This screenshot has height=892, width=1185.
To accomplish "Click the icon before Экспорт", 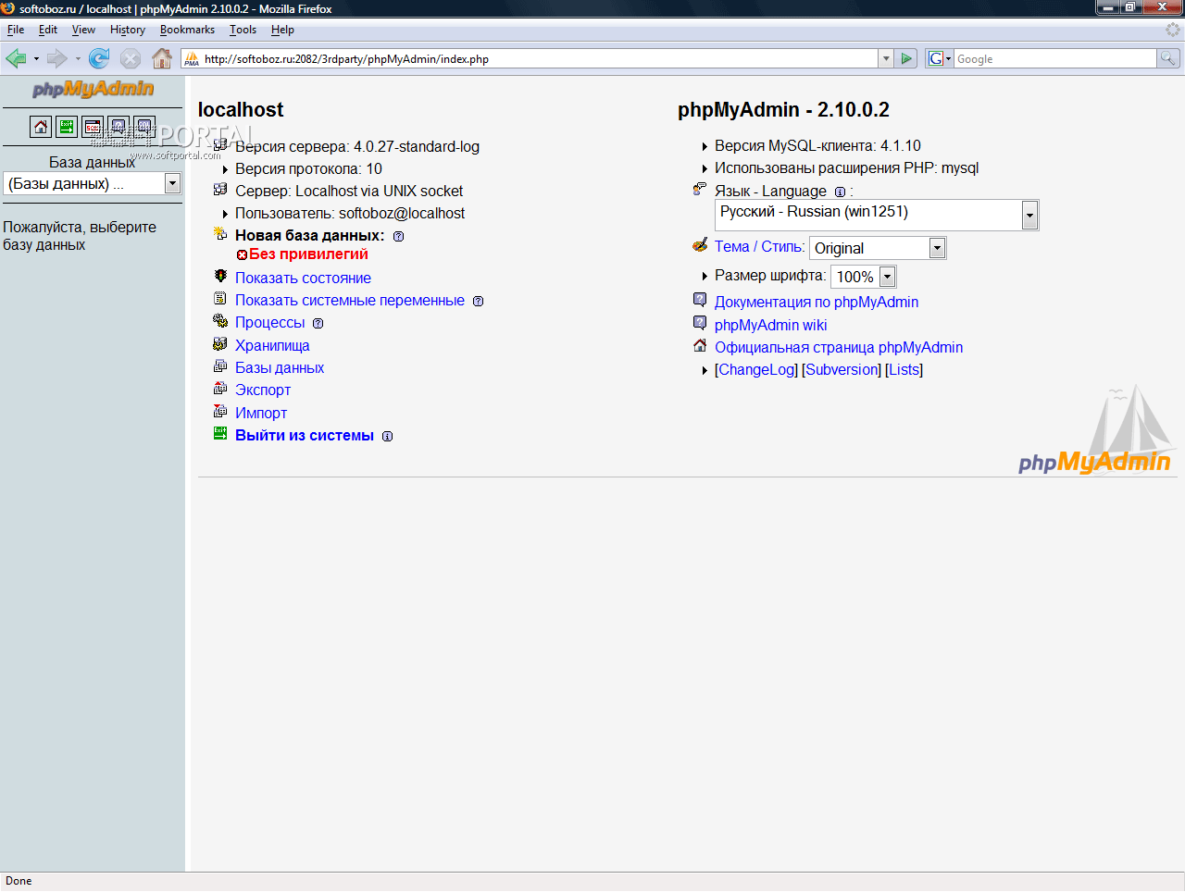I will point(220,388).
